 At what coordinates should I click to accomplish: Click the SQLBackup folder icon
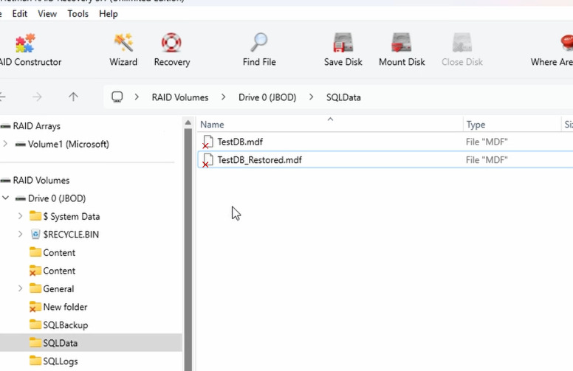click(x=35, y=325)
